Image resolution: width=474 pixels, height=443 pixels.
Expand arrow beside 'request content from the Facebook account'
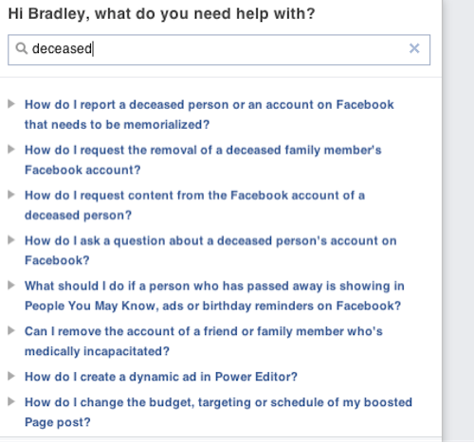coord(11,194)
